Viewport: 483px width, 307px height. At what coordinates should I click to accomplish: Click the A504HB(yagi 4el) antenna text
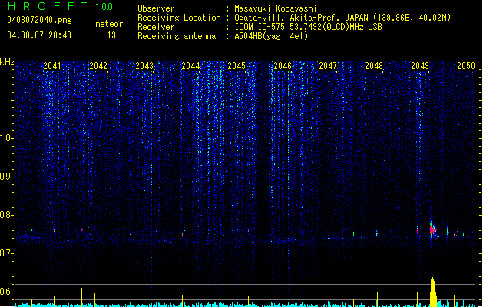271,36
